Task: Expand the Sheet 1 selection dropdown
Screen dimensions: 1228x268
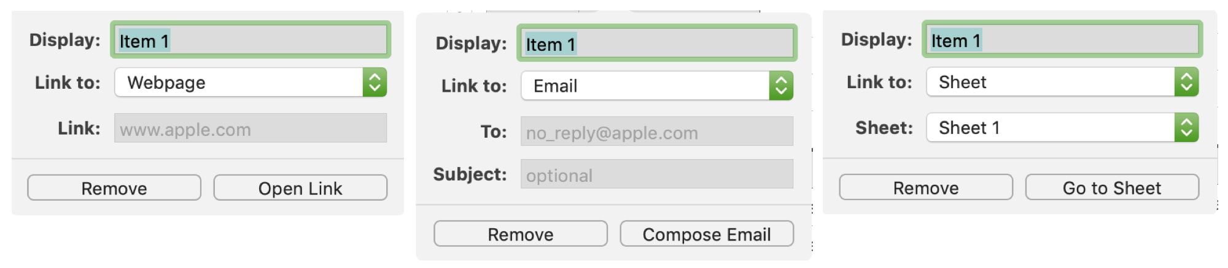Action: point(1062,127)
